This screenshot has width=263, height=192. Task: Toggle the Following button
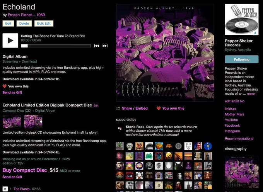coord(242,59)
